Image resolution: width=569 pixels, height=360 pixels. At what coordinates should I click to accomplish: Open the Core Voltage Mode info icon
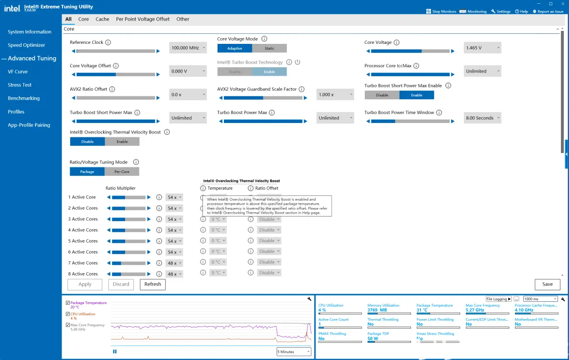[264, 39]
